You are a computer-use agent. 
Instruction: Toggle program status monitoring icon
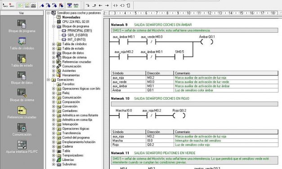(21, 5)
